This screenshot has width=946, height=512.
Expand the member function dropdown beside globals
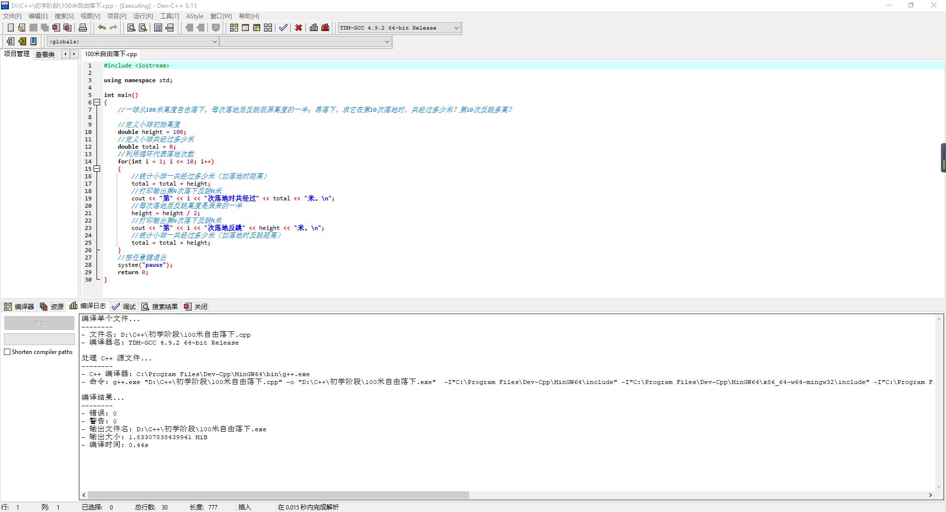click(387, 41)
